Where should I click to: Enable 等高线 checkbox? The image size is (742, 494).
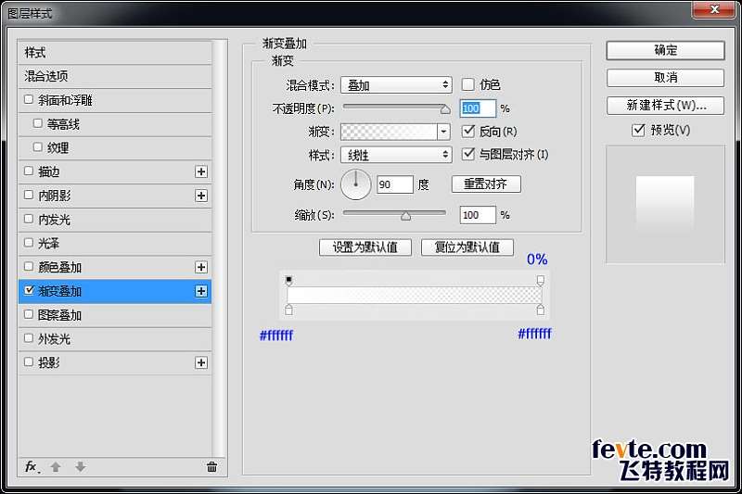click(38, 123)
